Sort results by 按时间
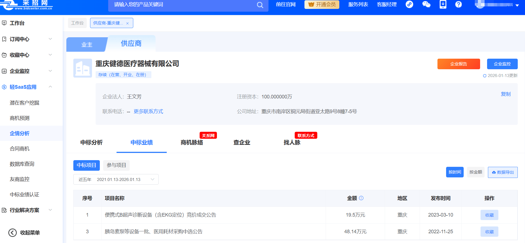525x243 pixels. 455,172
